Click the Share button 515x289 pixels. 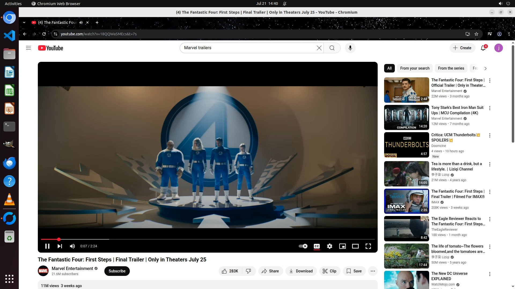(x=270, y=271)
